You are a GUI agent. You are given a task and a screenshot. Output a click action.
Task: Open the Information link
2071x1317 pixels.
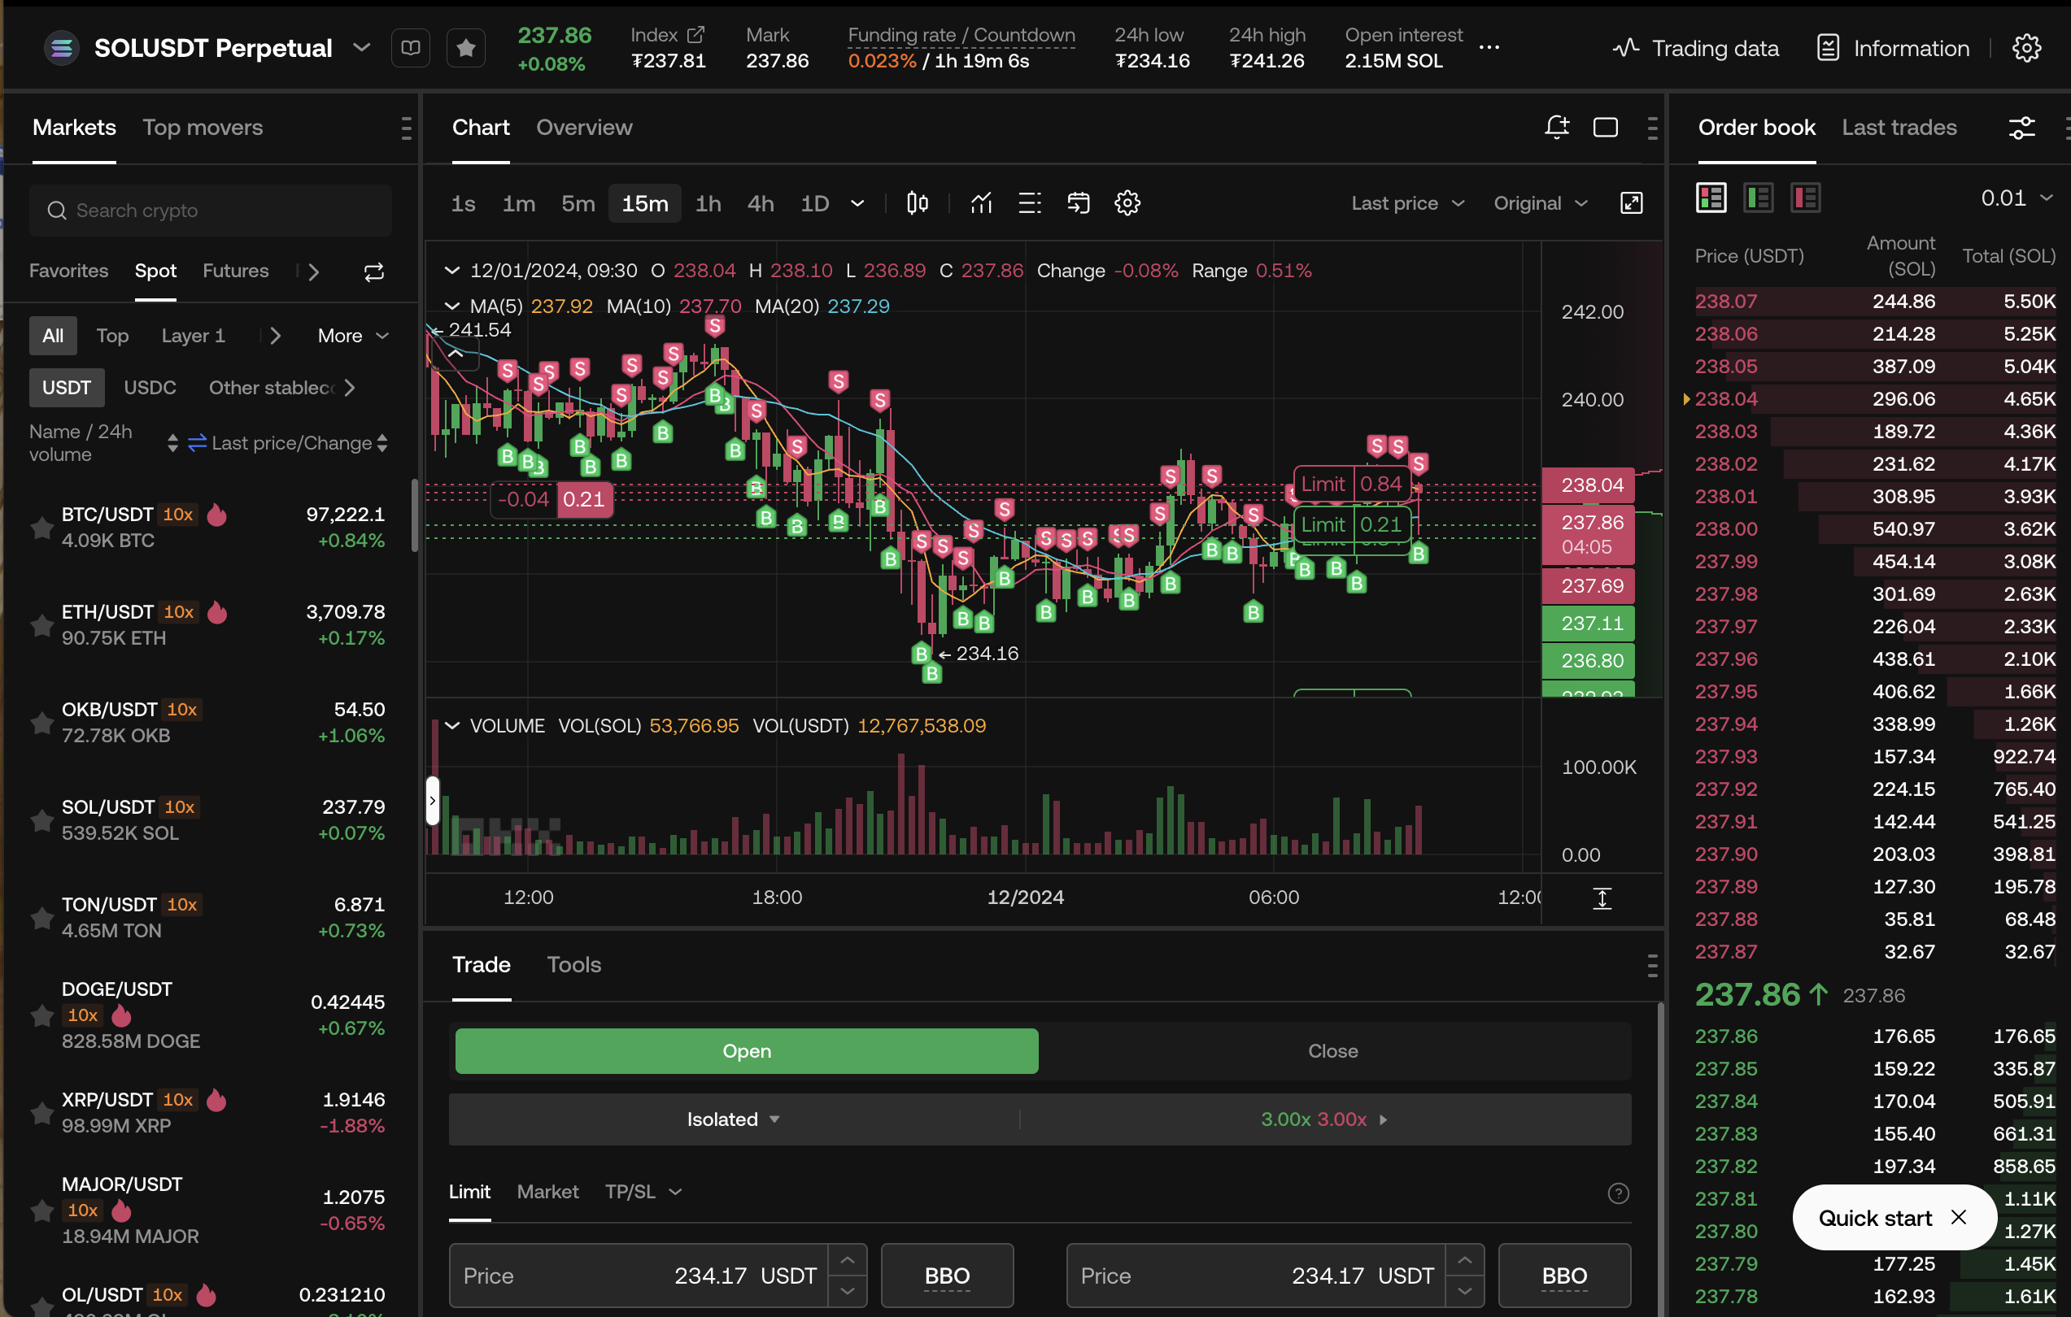[1893, 48]
